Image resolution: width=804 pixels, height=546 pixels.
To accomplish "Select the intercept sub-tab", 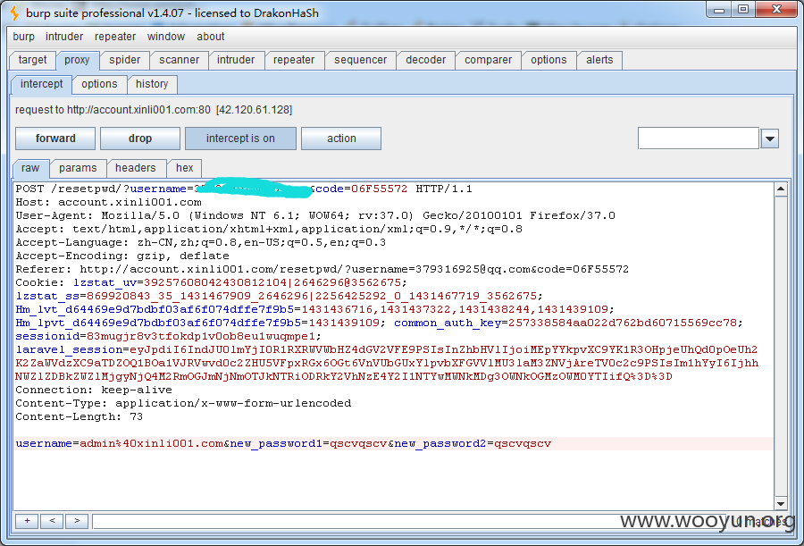I will tap(41, 84).
